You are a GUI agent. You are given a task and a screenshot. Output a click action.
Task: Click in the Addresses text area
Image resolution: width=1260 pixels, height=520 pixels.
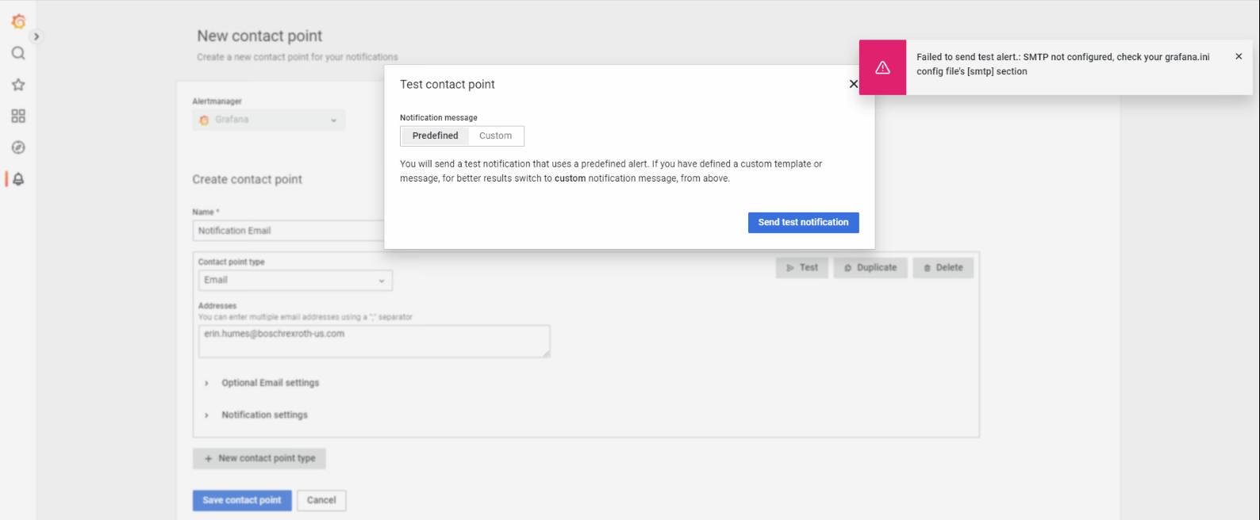tap(373, 342)
